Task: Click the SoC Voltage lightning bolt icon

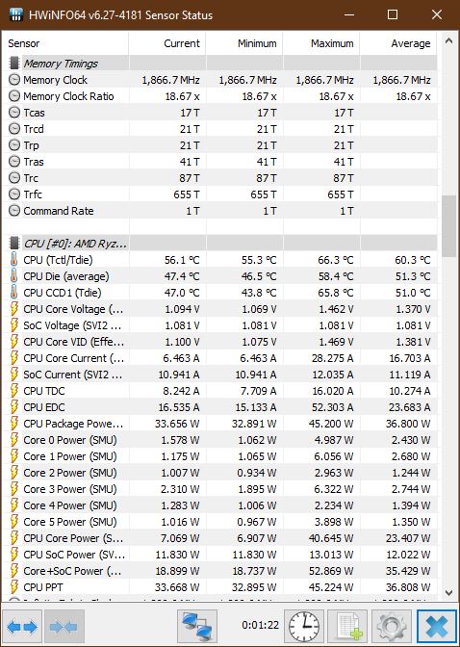Action: [x=14, y=325]
